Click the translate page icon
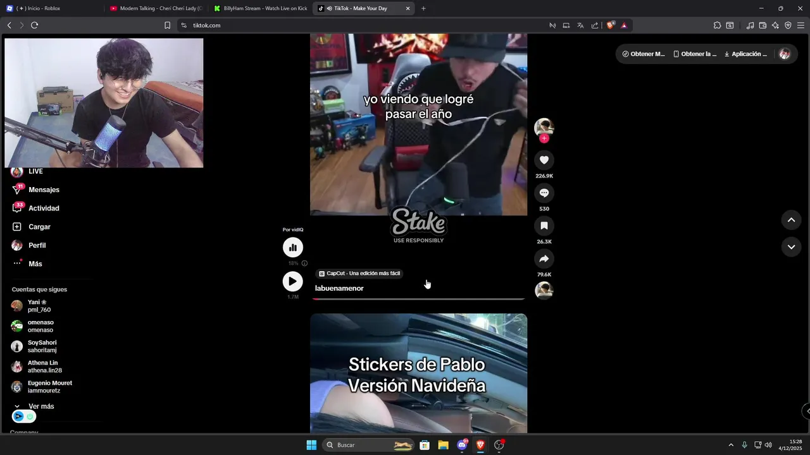 [580, 25]
